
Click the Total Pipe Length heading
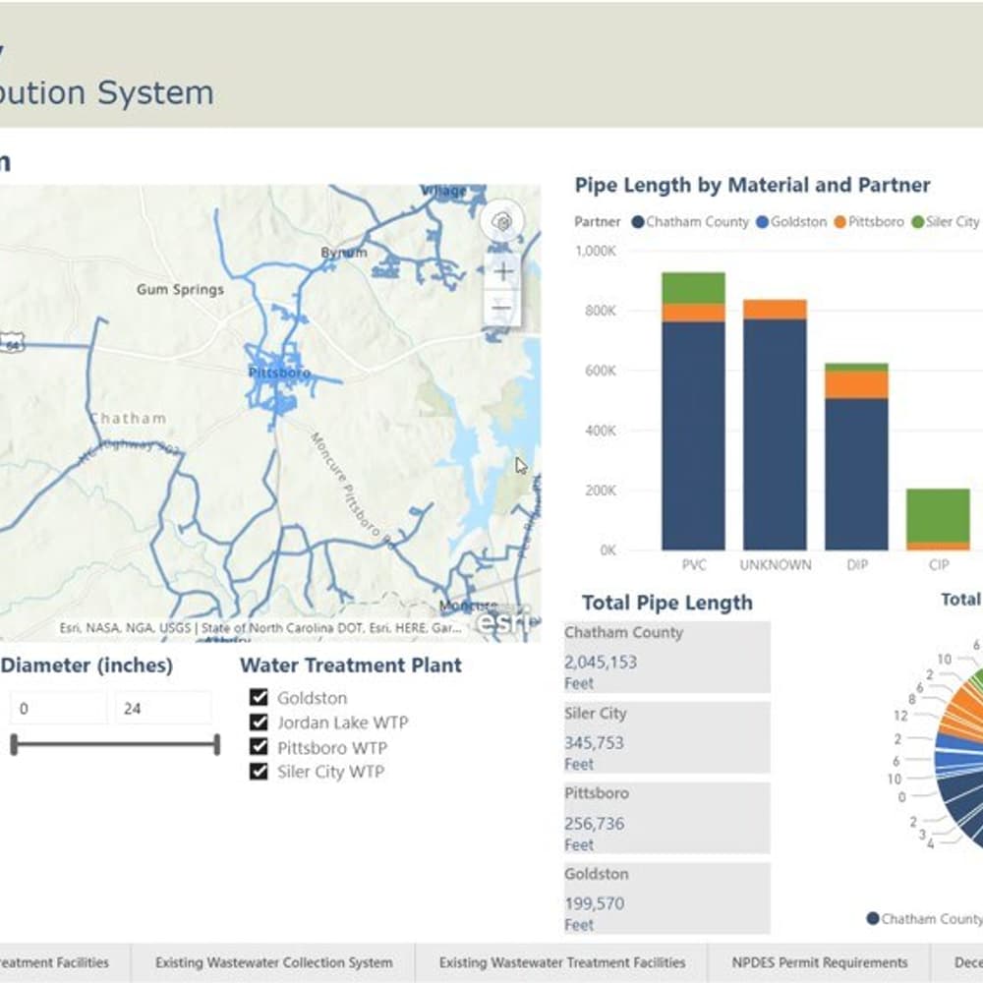coord(667,603)
